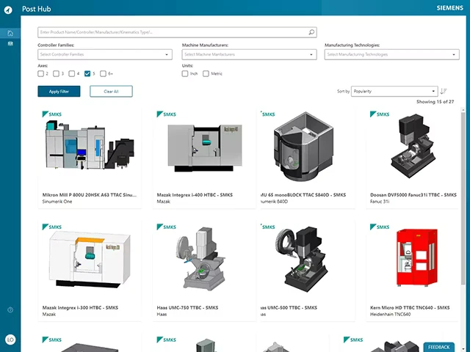Open the help icon in sidebar
Viewport: 470px width, 352px height.
10,310
